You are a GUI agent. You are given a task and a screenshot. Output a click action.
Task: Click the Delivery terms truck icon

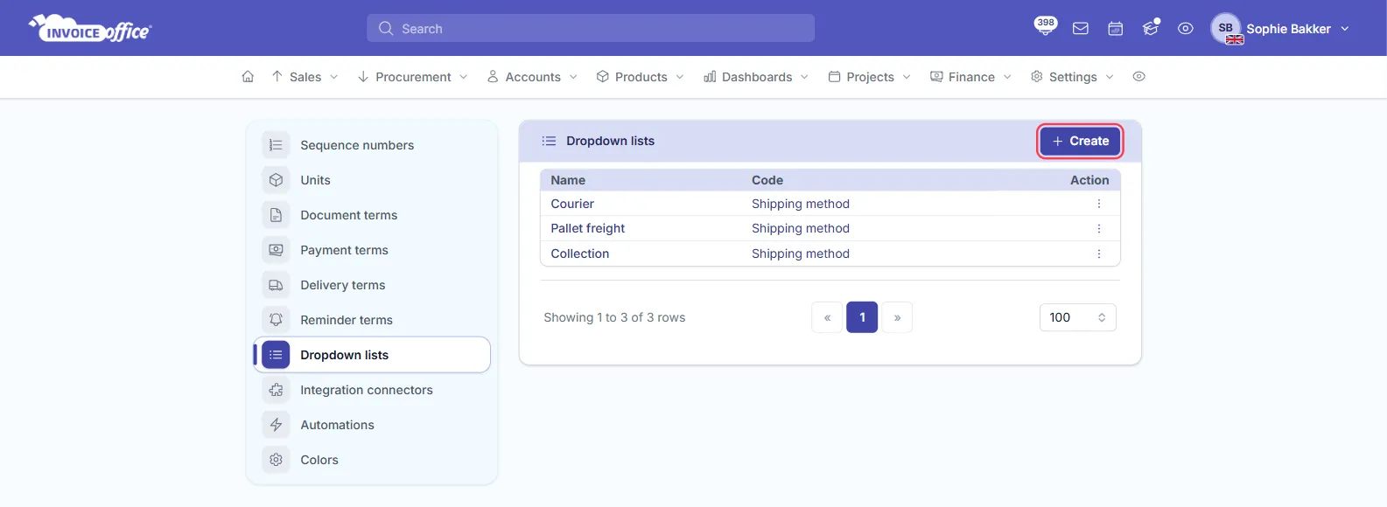276,285
